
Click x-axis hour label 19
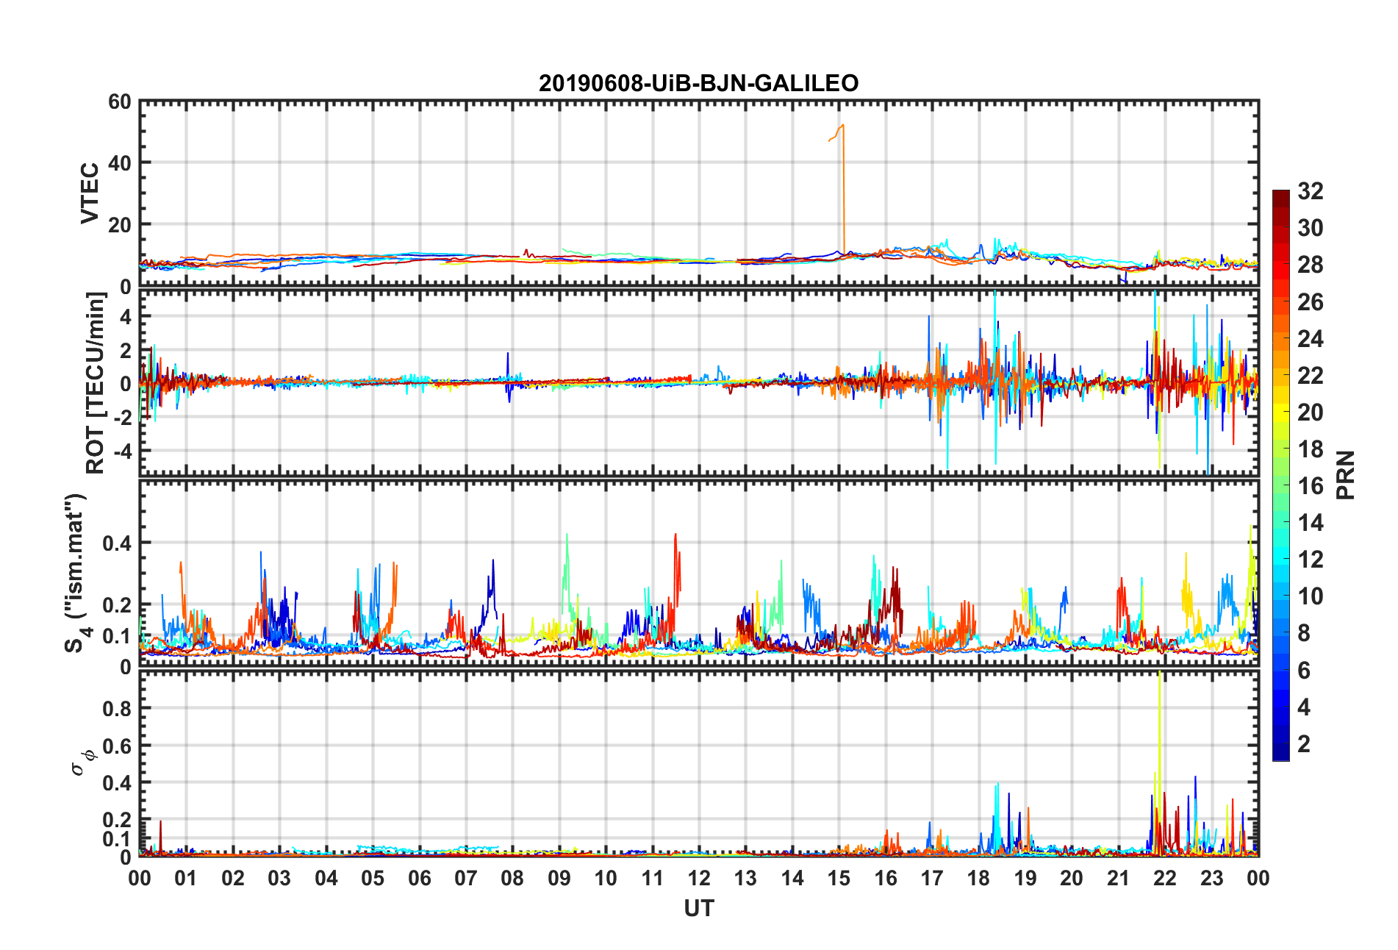(x=1025, y=878)
